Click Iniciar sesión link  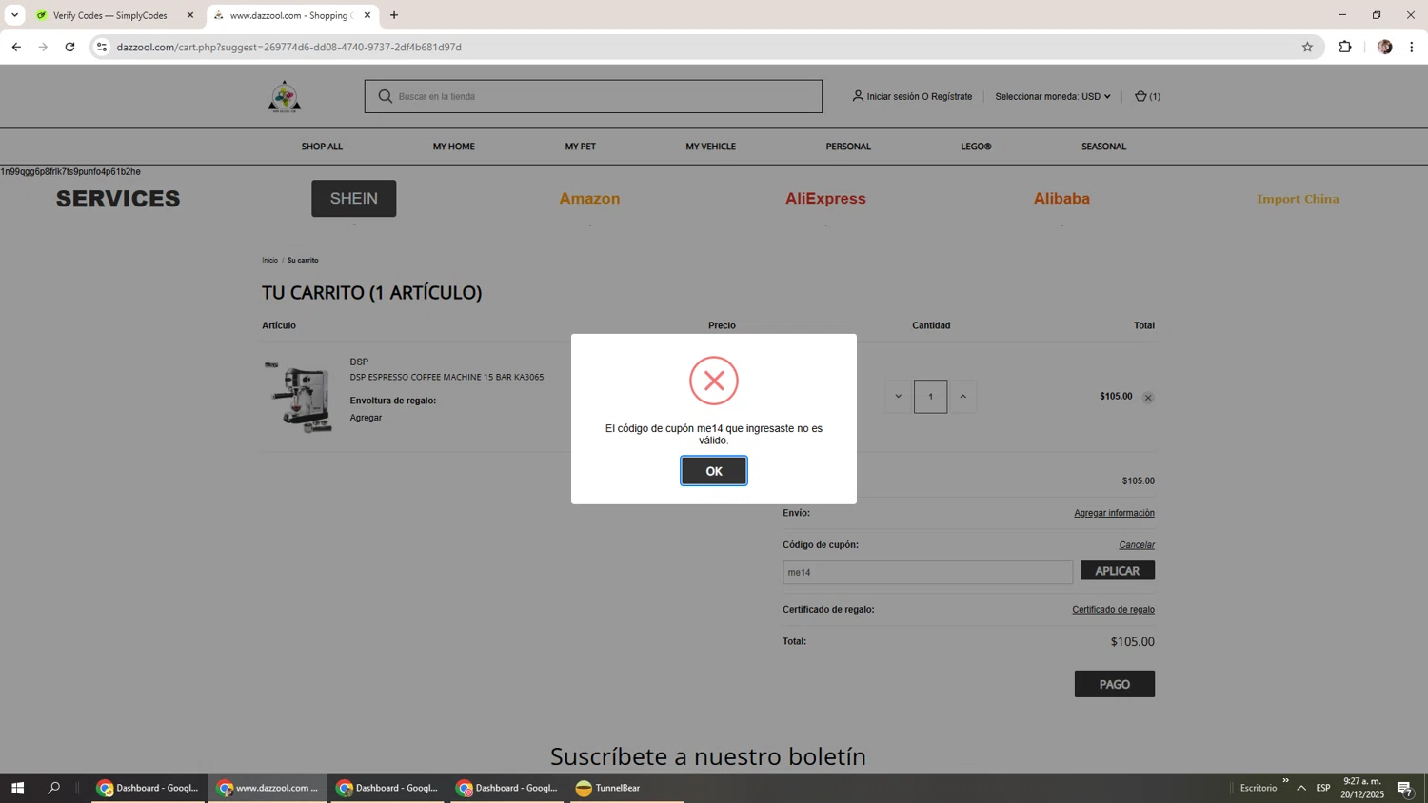pyautogui.click(x=892, y=96)
